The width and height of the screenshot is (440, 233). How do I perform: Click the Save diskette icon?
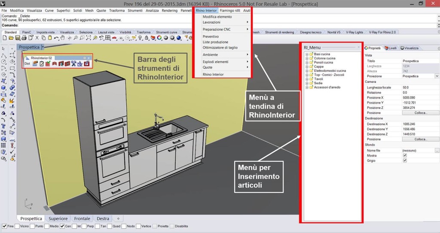point(17,38)
